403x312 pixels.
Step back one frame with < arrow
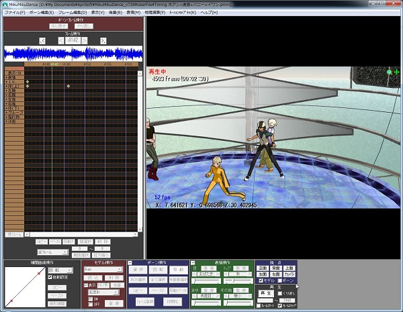click(x=61, y=40)
